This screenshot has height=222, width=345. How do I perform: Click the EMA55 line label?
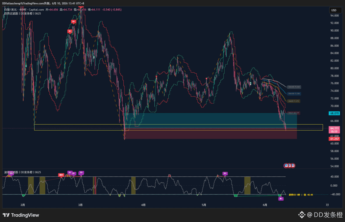point(293,101)
